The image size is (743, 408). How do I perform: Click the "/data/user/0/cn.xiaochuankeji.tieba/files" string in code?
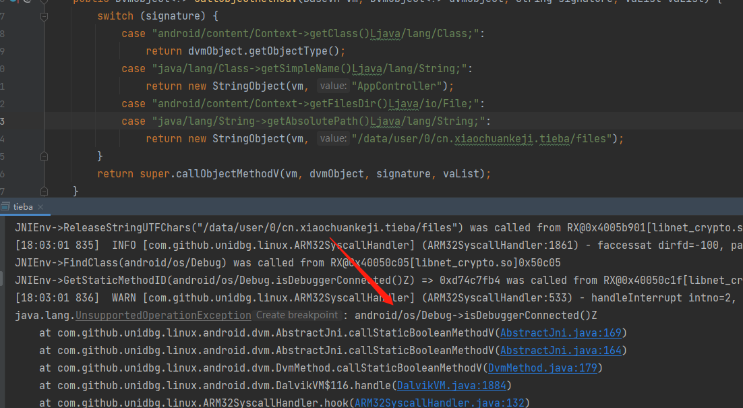pos(481,139)
